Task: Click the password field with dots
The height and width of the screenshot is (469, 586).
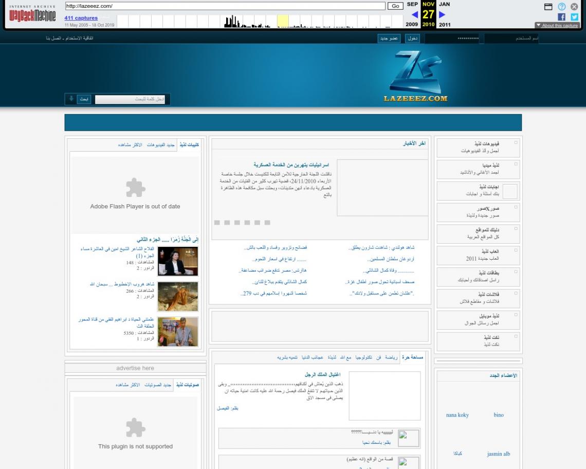Action: pyautogui.click(x=452, y=38)
